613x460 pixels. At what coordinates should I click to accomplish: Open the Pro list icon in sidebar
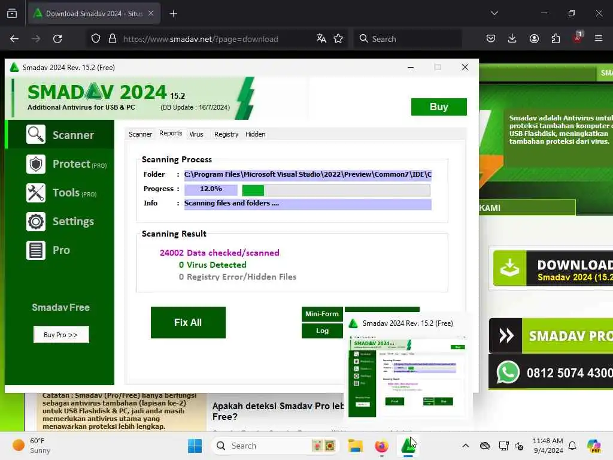35,250
